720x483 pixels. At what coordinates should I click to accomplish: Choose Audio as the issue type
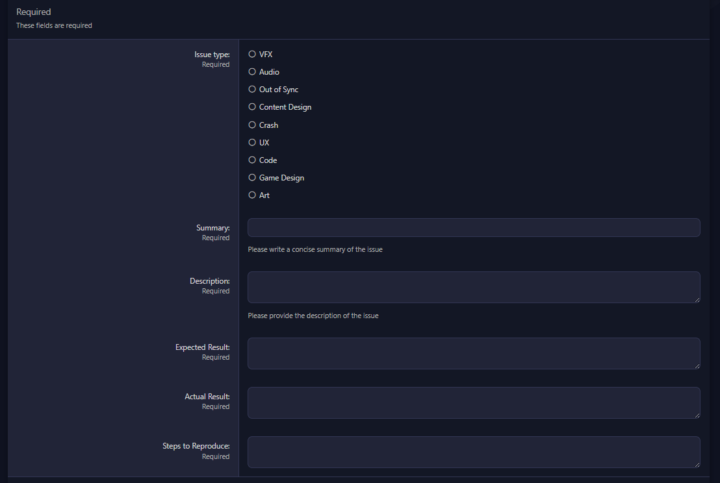coord(252,72)
